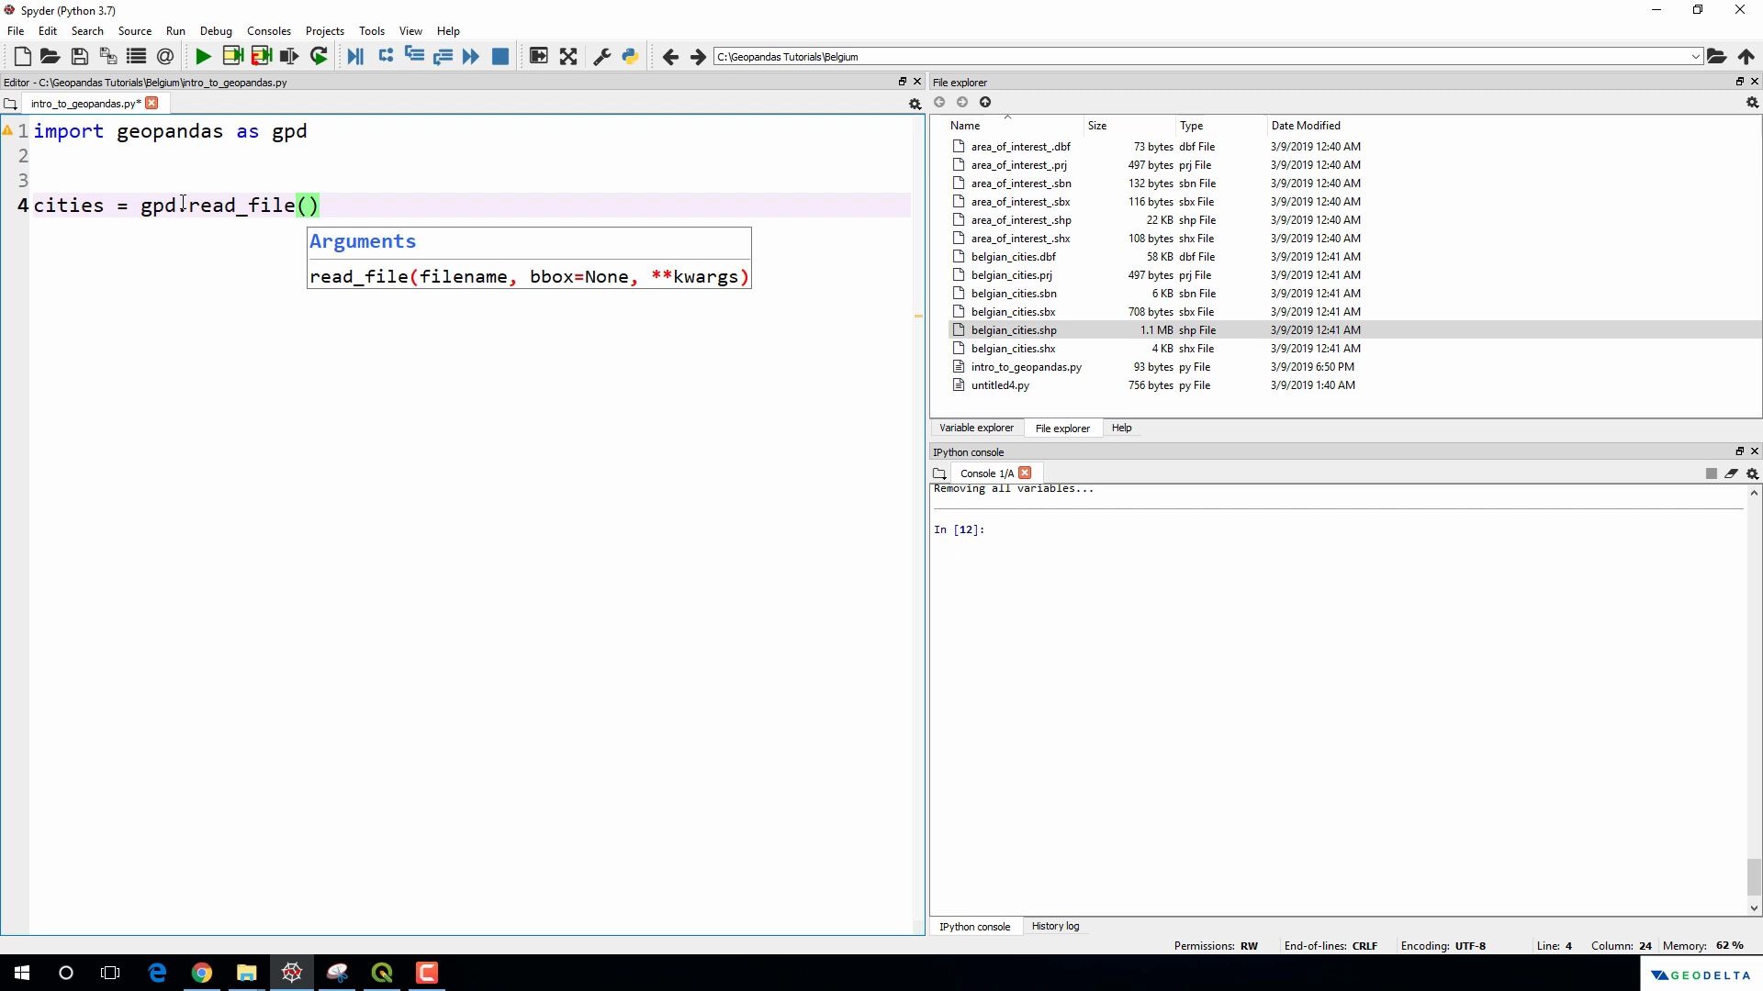Viewport: 1763px width, 991px height.
Task: Open the editor pane options gear menu
Action: [915, 105]
